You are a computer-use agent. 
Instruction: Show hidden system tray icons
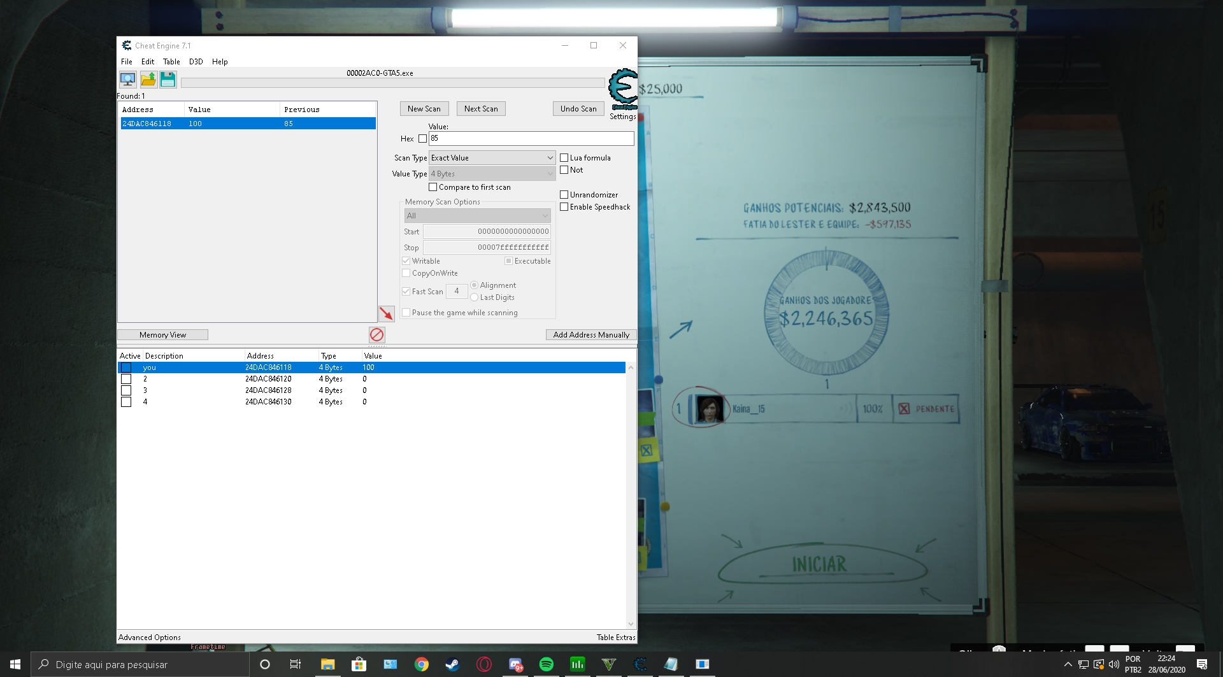tap(1068, 664)
